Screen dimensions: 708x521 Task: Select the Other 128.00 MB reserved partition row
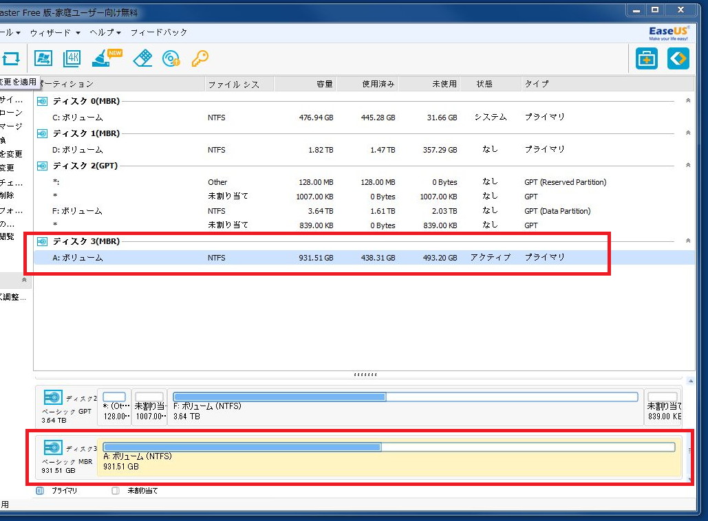point(364,182)
